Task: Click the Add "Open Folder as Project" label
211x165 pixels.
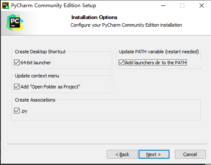Action: click(x=50, y=87)
